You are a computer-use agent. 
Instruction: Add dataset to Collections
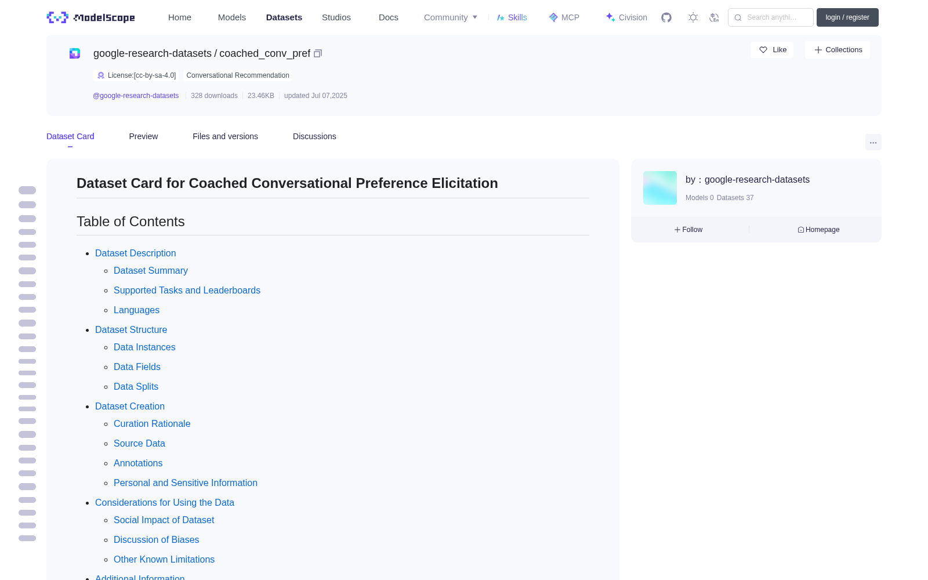click(x=838, y=50)
